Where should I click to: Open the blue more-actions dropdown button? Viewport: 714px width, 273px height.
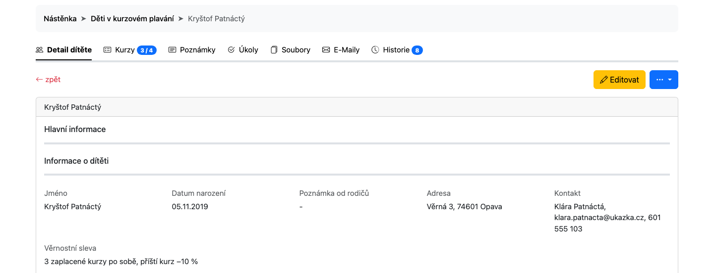click(x=664, y=80)
